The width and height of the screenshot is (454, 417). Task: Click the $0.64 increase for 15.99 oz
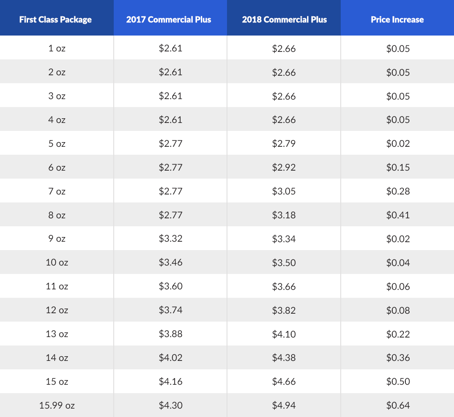[x=397, y=405]
